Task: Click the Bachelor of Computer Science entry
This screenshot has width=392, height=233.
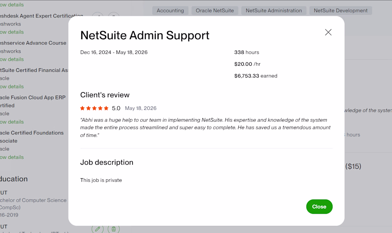Action: tap(33, 203)
